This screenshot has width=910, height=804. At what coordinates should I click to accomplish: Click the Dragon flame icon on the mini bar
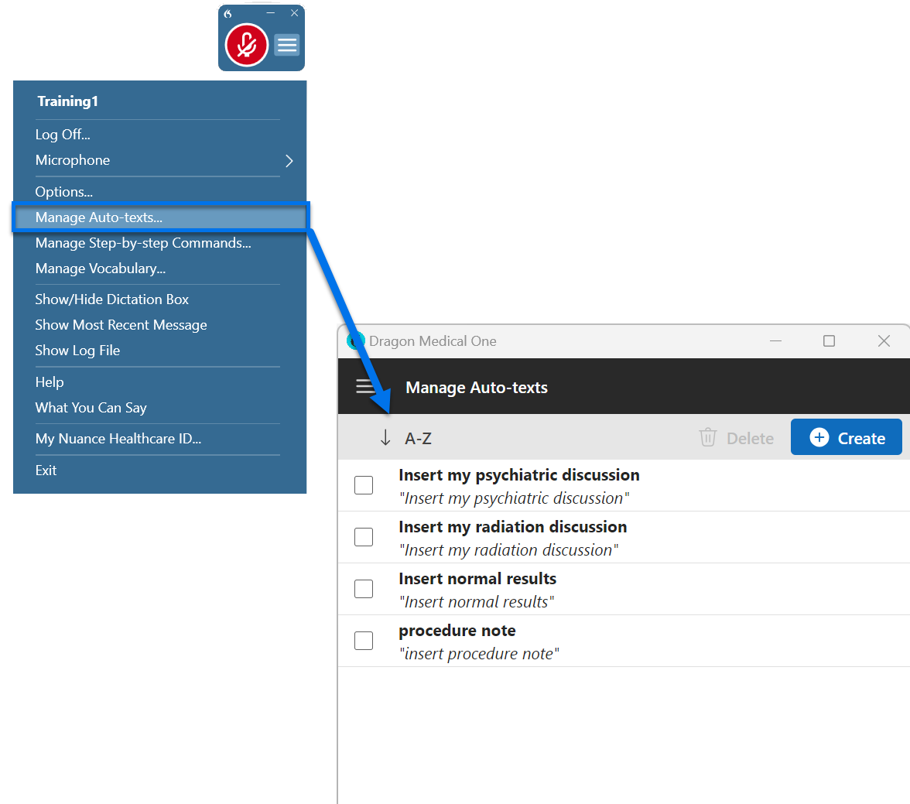[x=227, y=13]
